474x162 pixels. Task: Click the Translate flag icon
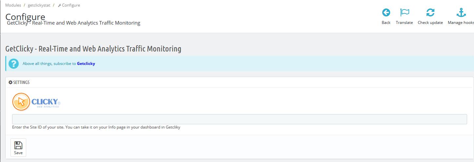pyautogui.click(x=405, y=13)
